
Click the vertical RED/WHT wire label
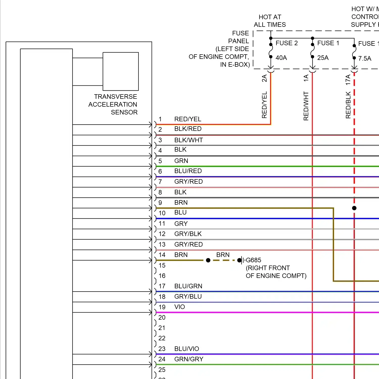pyautogui.click(x=306, y=106)
